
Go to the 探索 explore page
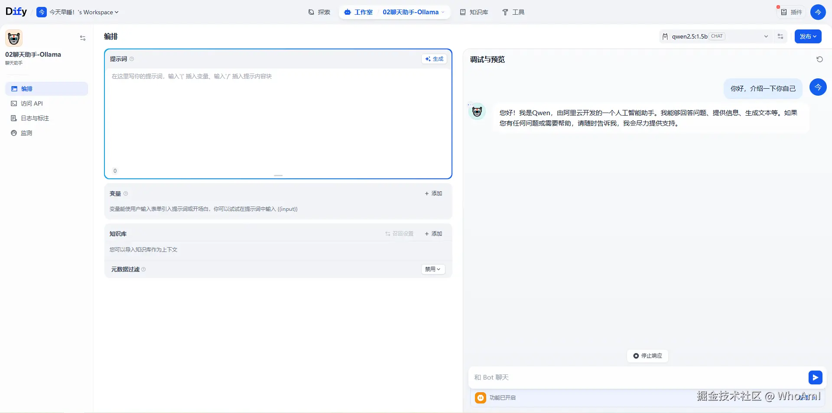tap(319, 12)
